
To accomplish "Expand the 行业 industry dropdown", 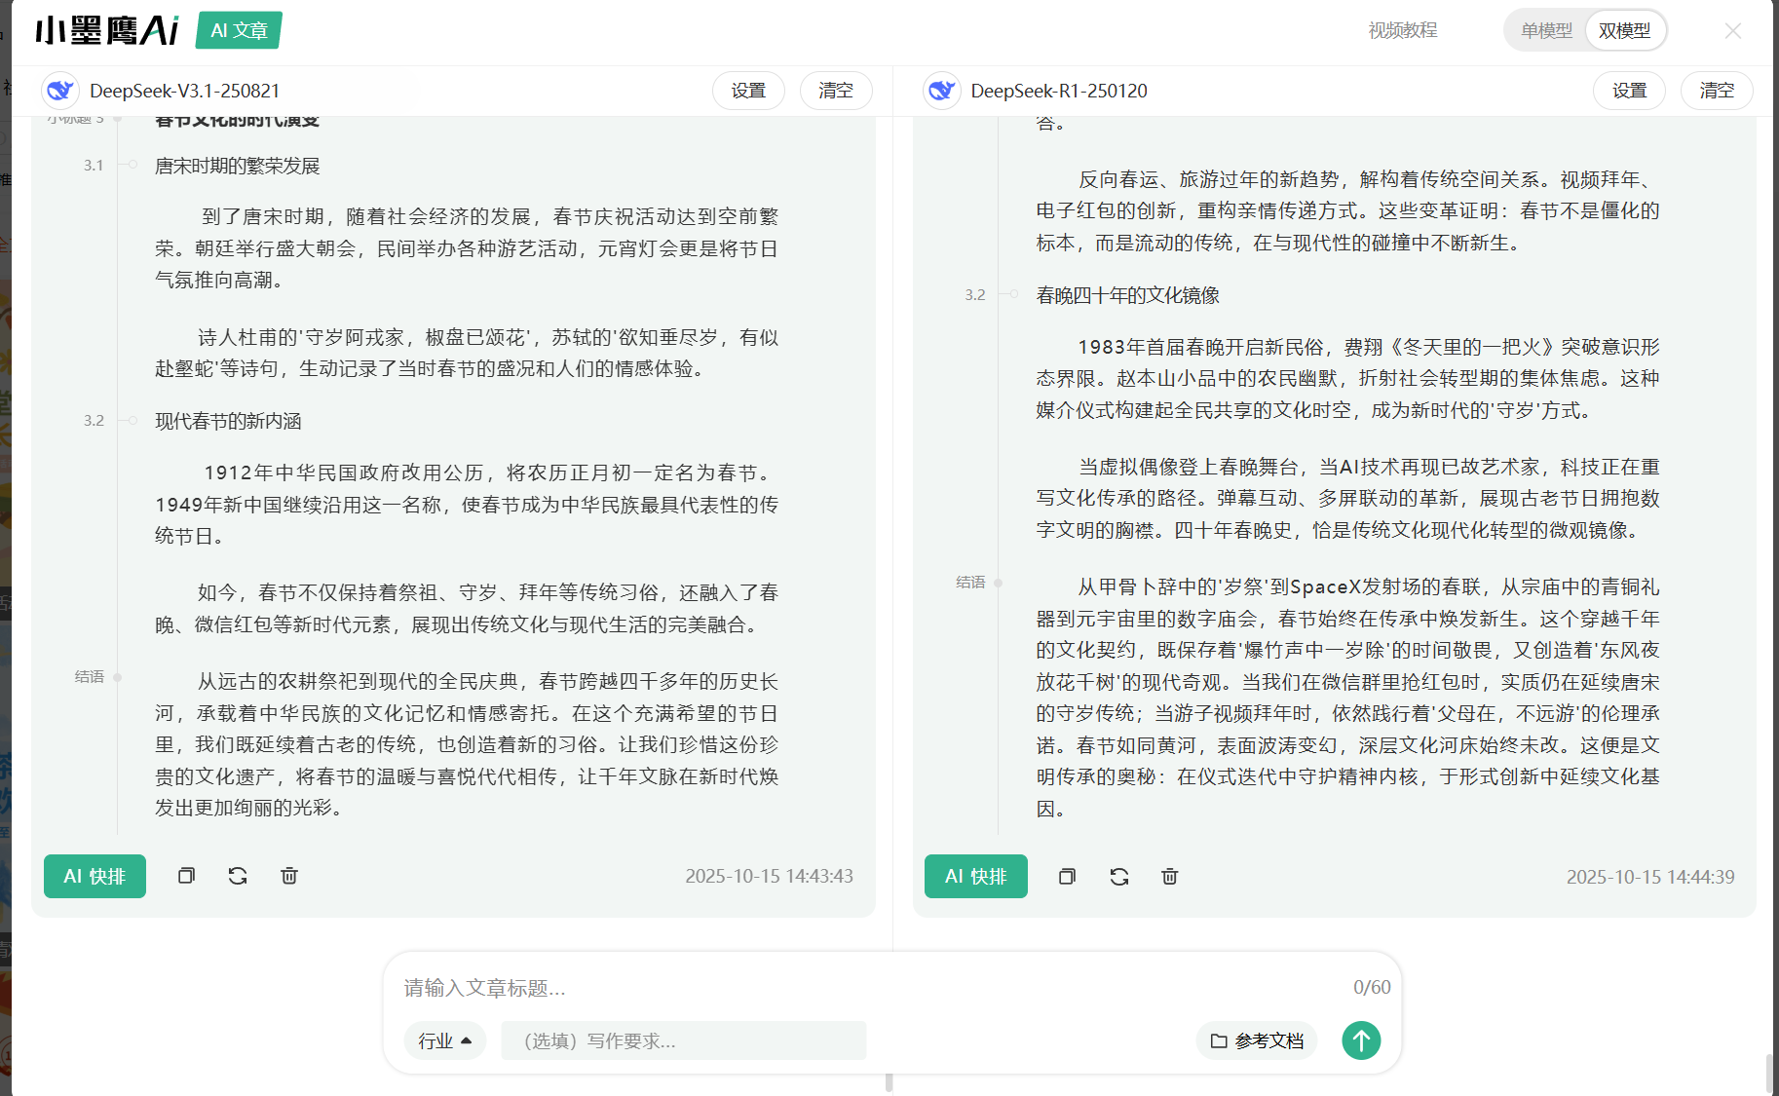I will pos(444,1040).
